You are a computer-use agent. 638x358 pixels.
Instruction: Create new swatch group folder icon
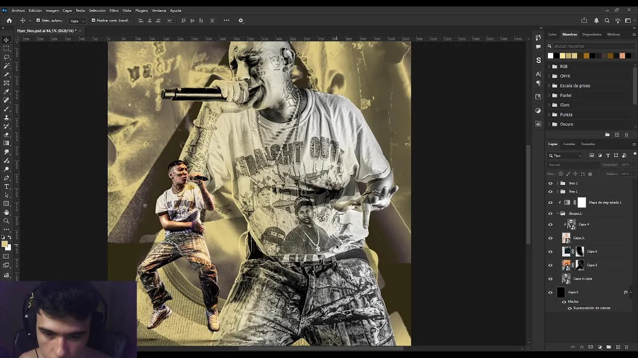pos(607,135)
